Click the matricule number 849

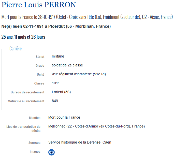pyautogui.click(x=55, y=101)
